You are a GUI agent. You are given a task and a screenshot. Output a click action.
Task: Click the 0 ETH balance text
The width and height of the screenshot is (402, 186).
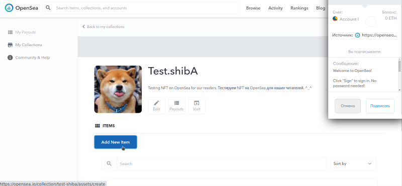pos(391,18)
